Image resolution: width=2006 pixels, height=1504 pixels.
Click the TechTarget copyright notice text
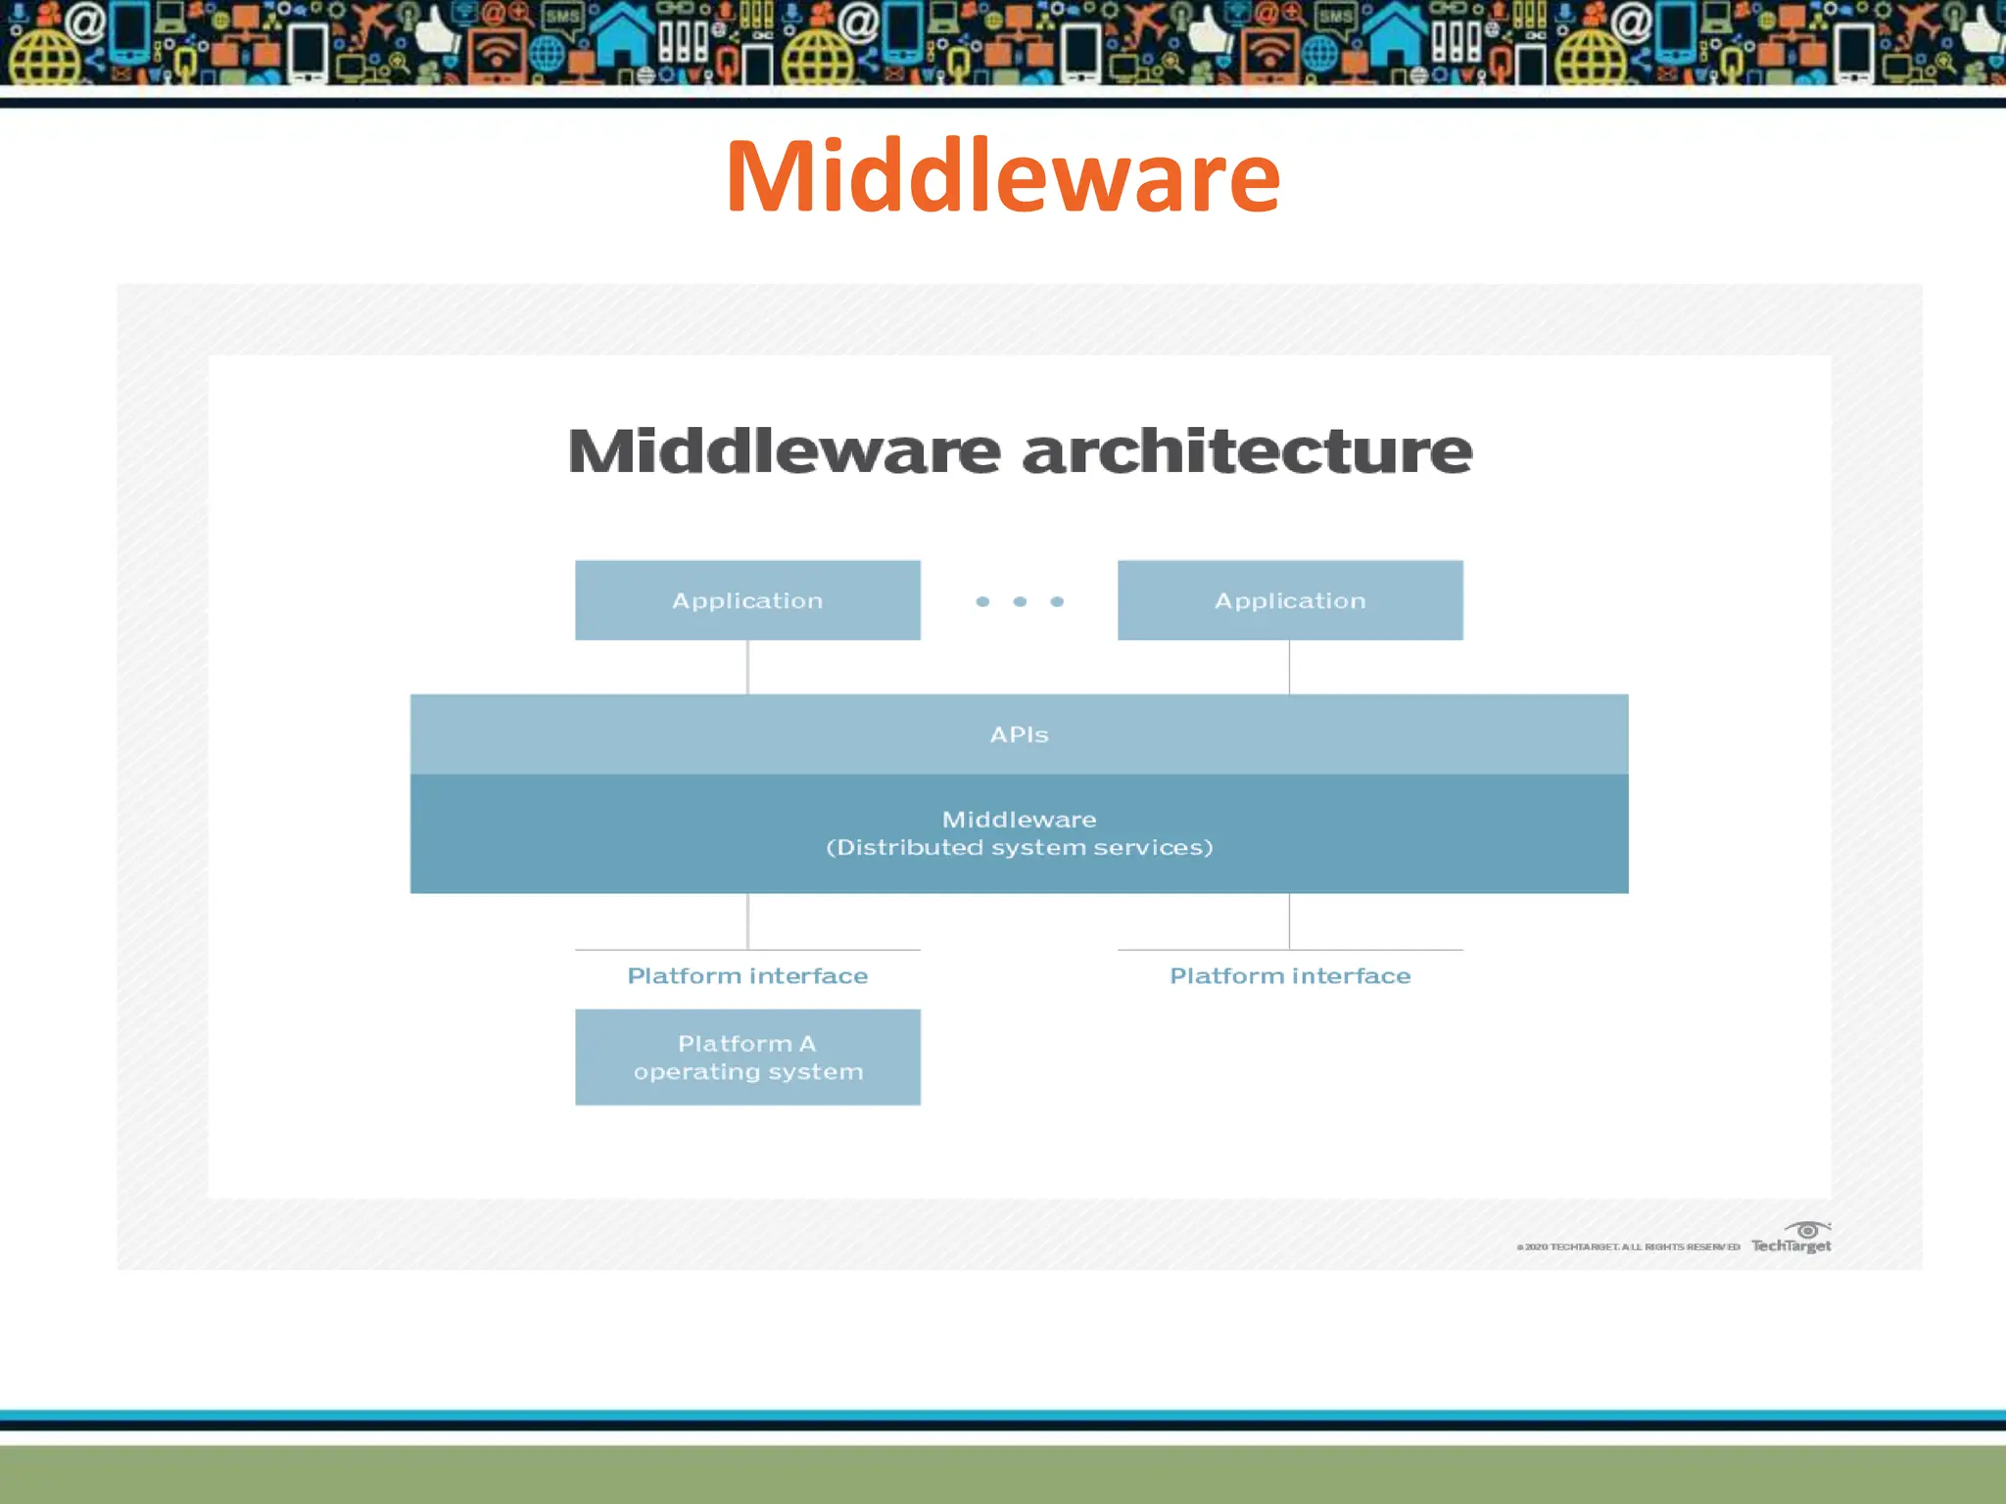tap(1627, 1246)
